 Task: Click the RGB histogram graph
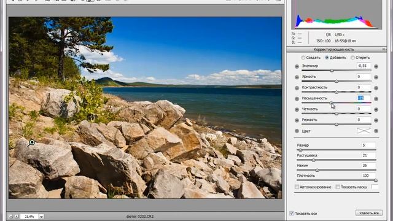337,15
